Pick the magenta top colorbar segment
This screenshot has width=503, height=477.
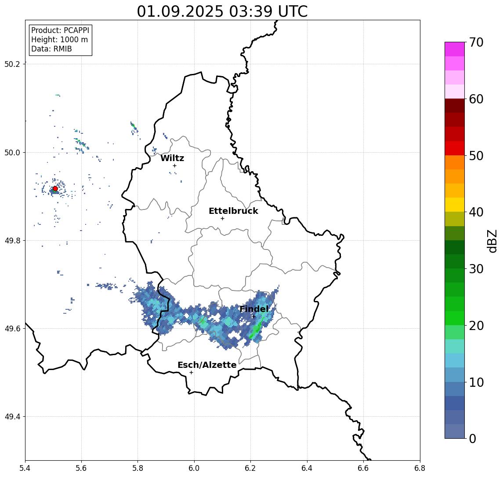click(455, 49)
